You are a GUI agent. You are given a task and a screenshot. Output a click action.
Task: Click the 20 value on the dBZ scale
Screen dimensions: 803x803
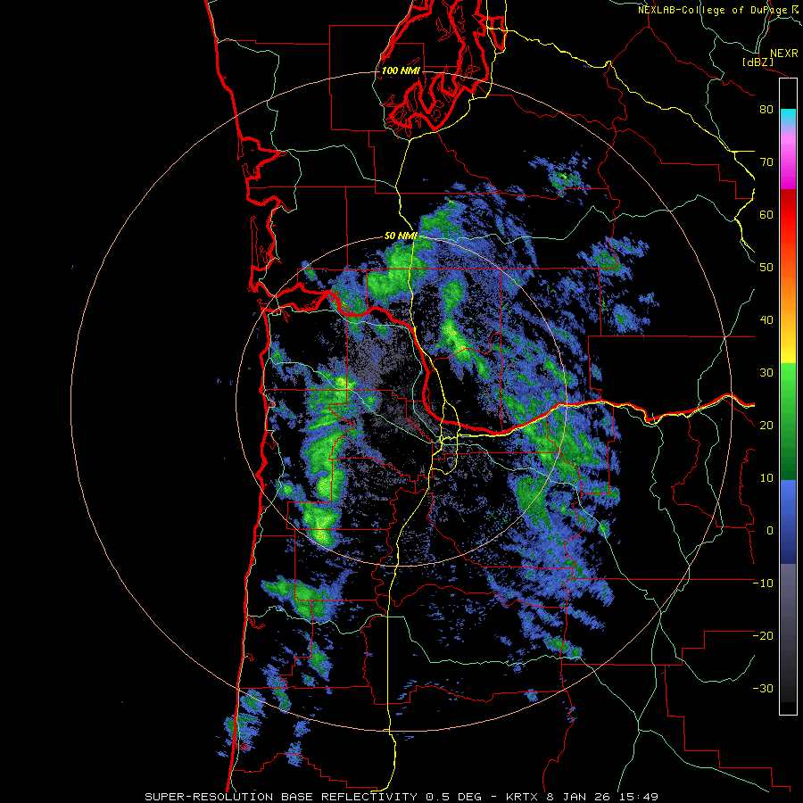(x=766, y=425)
